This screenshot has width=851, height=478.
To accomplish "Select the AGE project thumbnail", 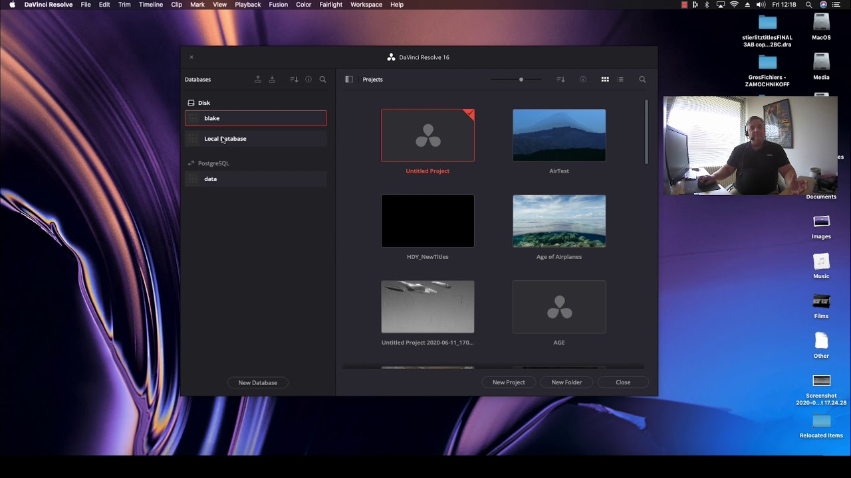I will pyautogui.click(x=559, y=307).
